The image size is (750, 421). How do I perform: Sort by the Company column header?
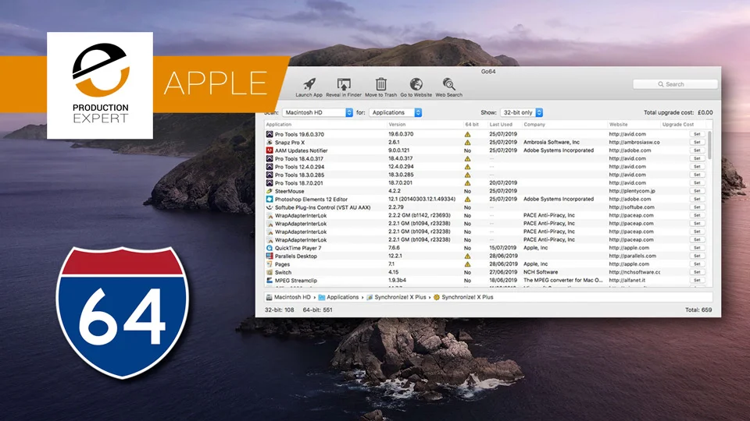pyautogui.click(x=534, y=125)
